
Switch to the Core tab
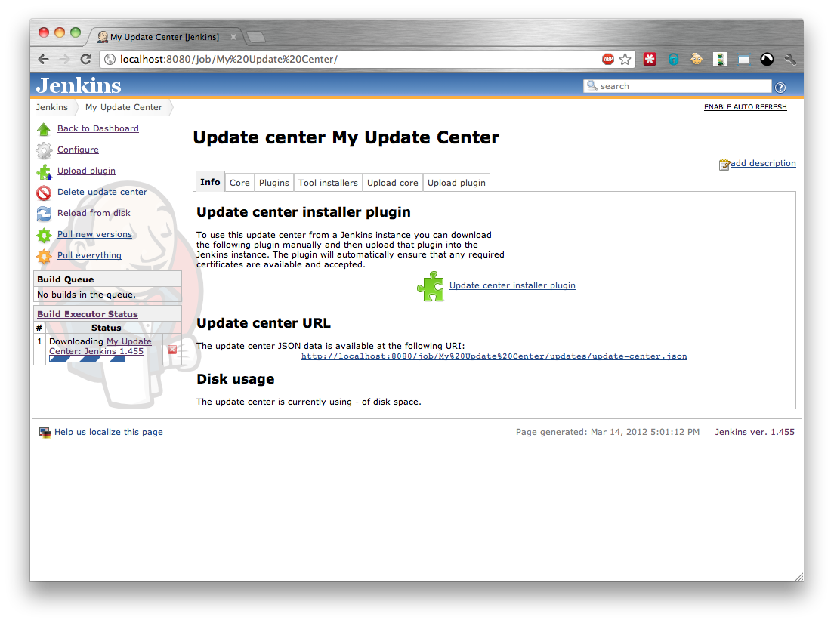click(239, 182)
